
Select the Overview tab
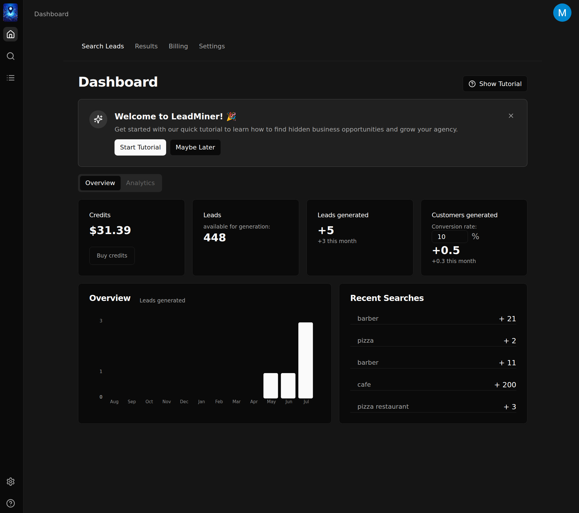click(x=100, y=183)
